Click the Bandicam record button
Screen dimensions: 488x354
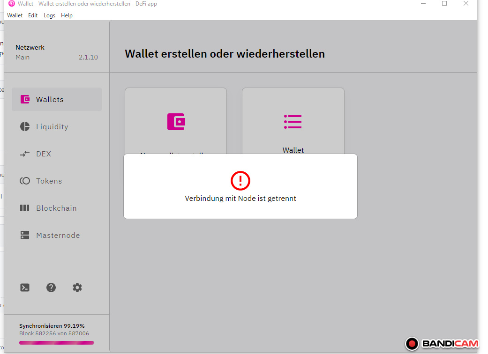[x=412, y=344]
